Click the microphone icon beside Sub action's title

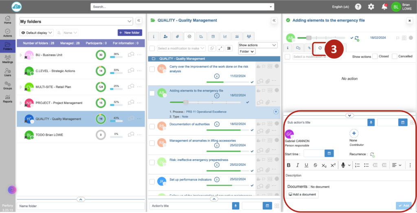[371, 122]
